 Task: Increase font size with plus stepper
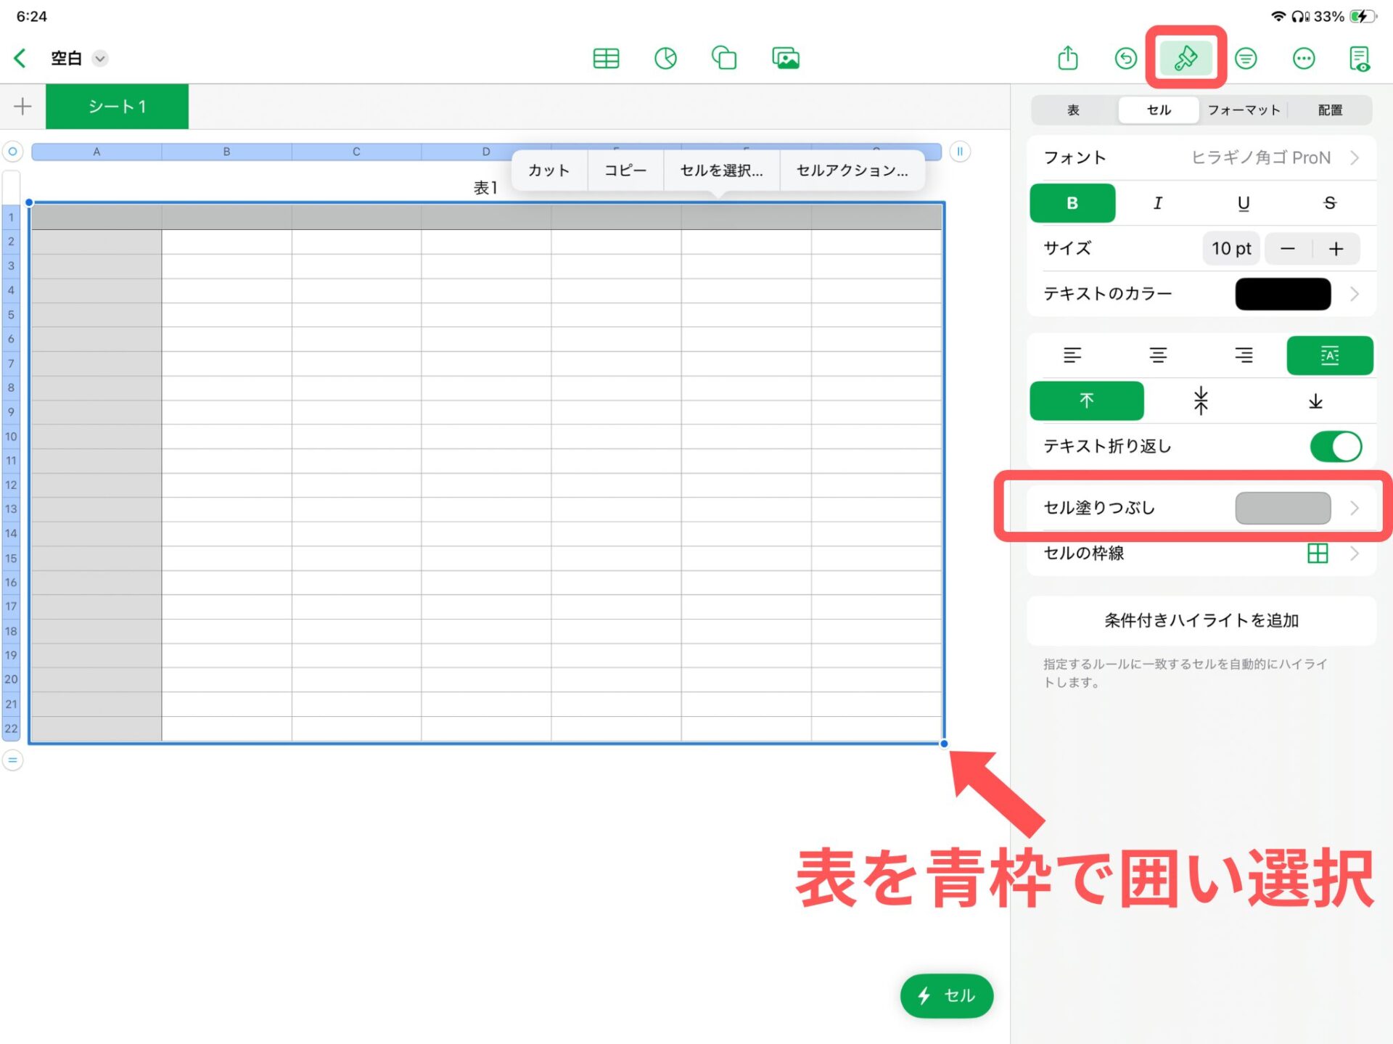[1336, 249]
